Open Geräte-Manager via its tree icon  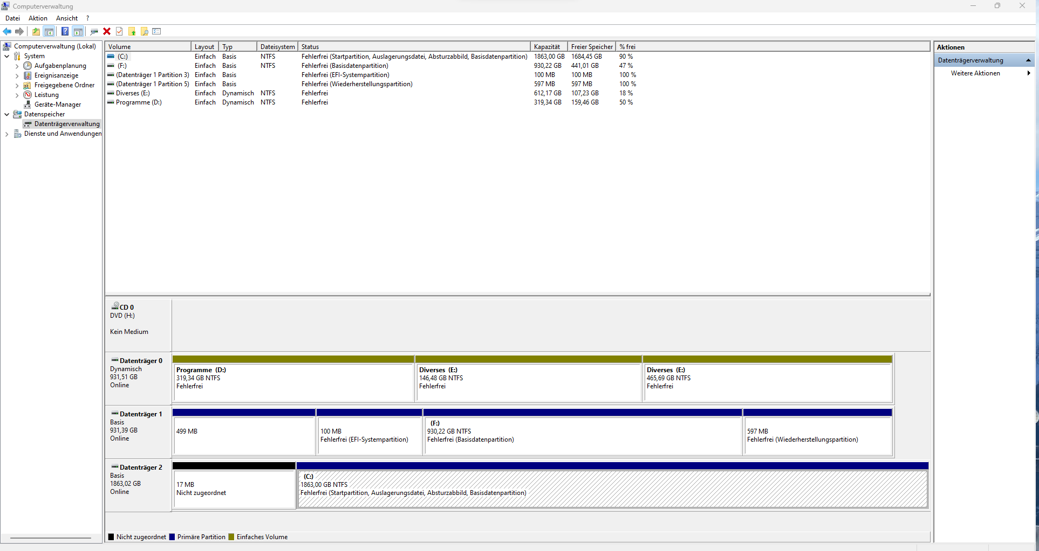click(x=28, y=104)
